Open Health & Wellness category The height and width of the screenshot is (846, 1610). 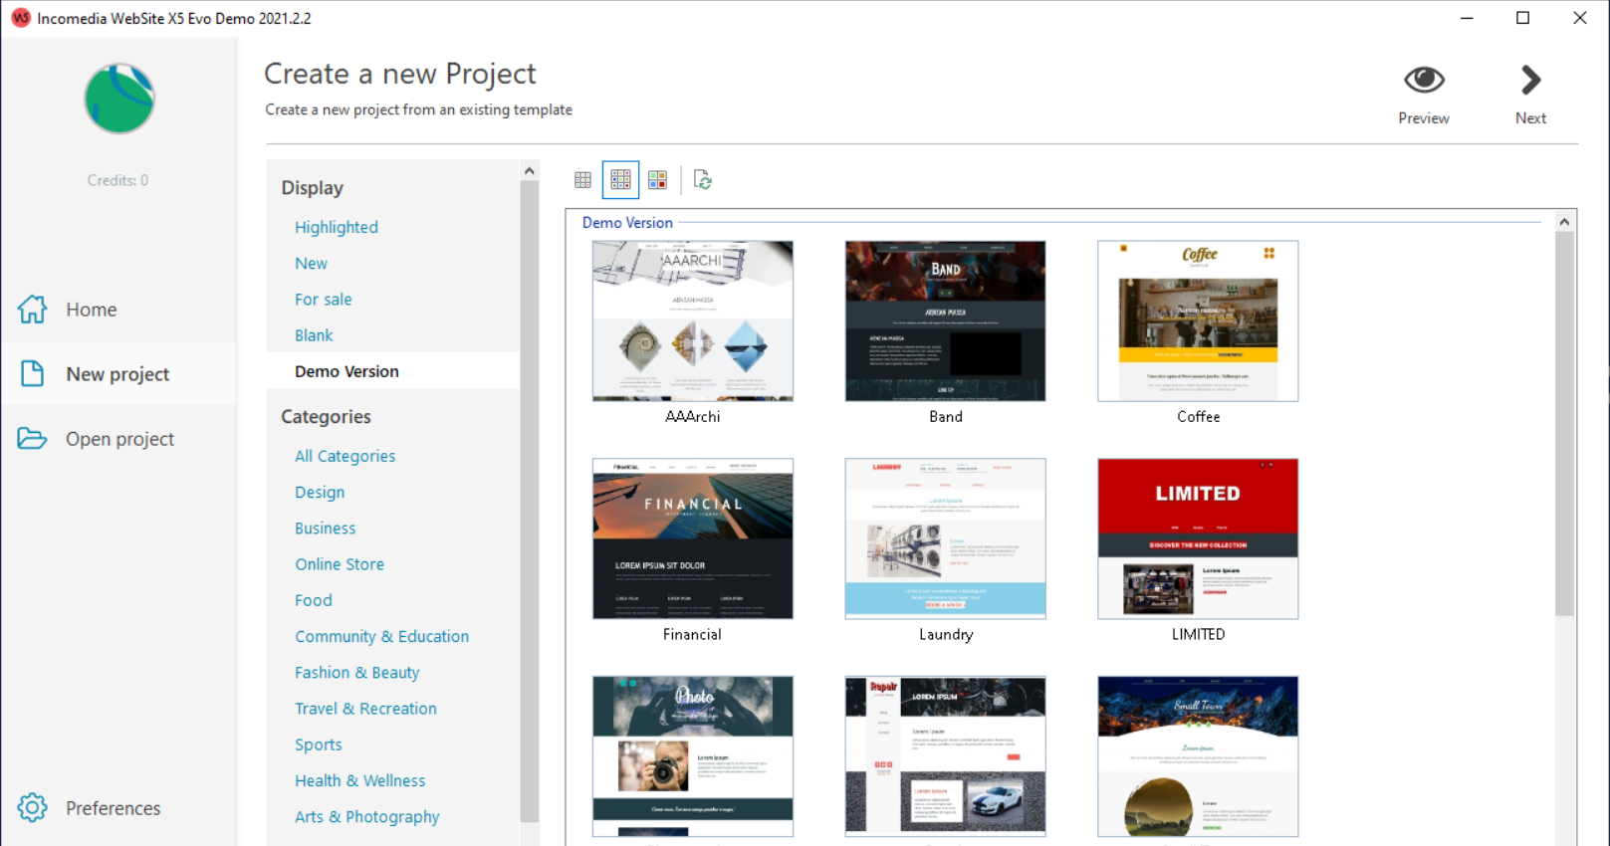pyautogui.click(x=359, y=780)
